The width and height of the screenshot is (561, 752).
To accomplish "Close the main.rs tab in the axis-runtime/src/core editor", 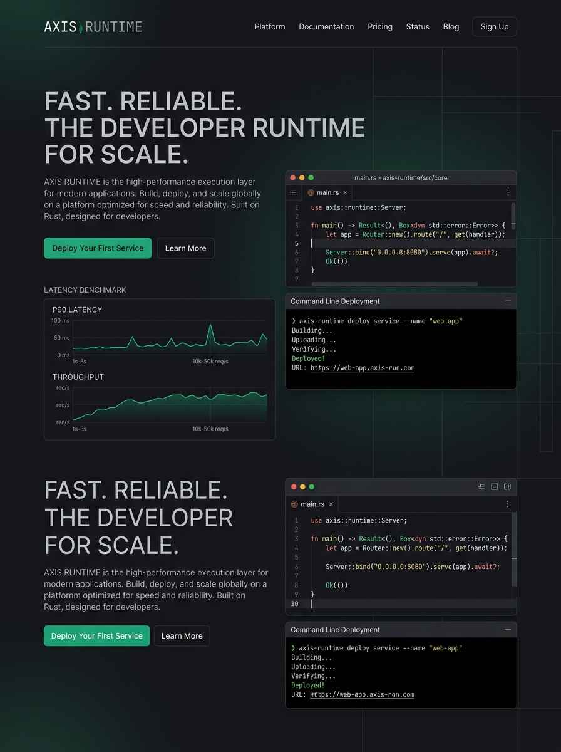I will [345, 192].
